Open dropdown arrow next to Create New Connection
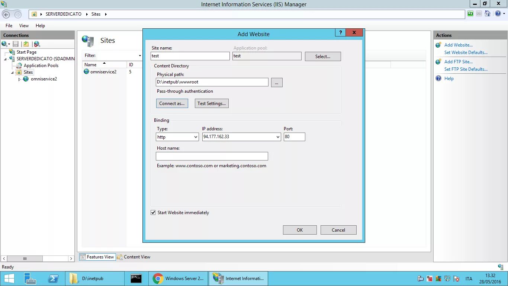Screen dimensions: 508x286 click(x=9, y=44)
